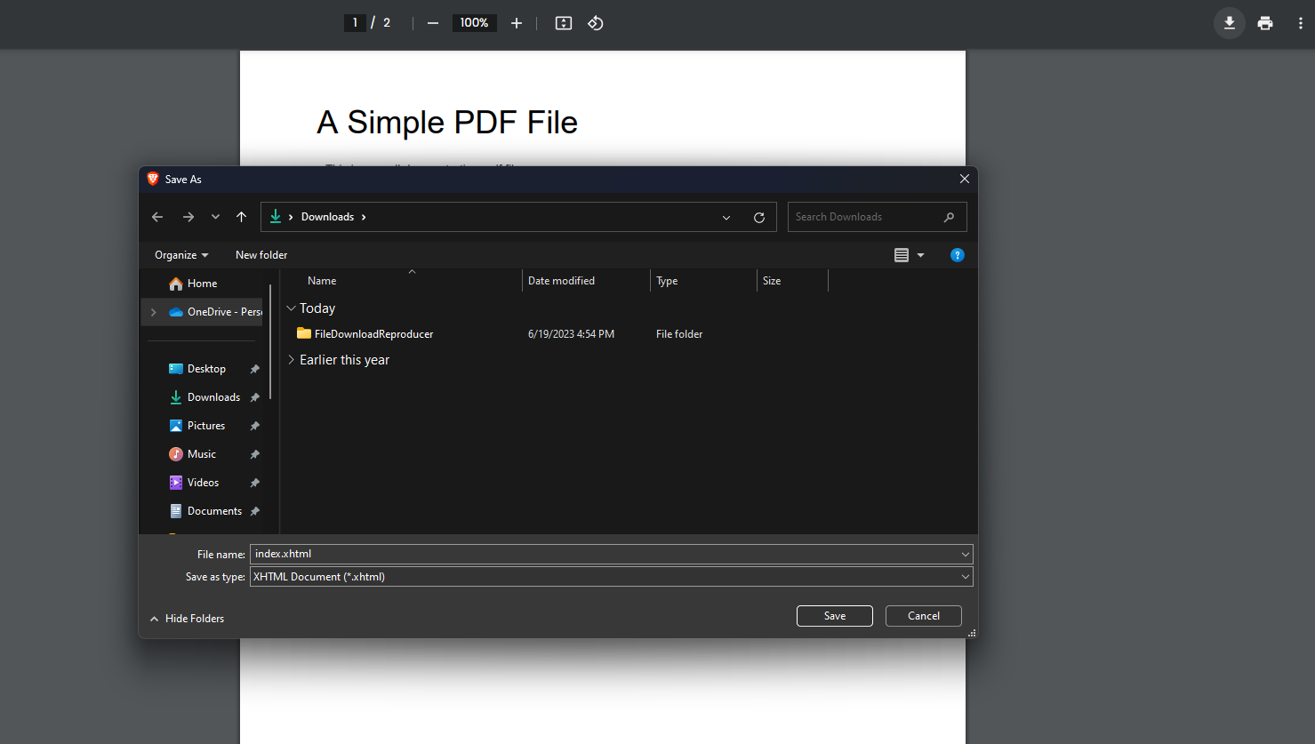1315x744 pixels.
Task: Toggle fit-to-page view
Action: 563,23
